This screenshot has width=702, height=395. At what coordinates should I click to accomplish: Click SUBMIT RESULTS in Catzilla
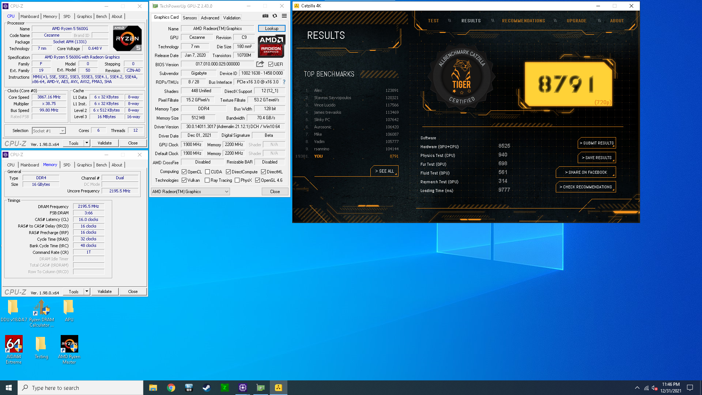click(x=597, y=143)
